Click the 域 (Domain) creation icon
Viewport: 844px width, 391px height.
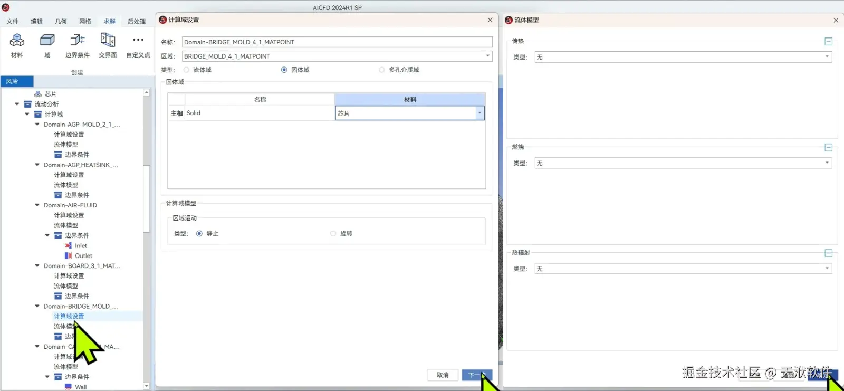click(47, 45)
